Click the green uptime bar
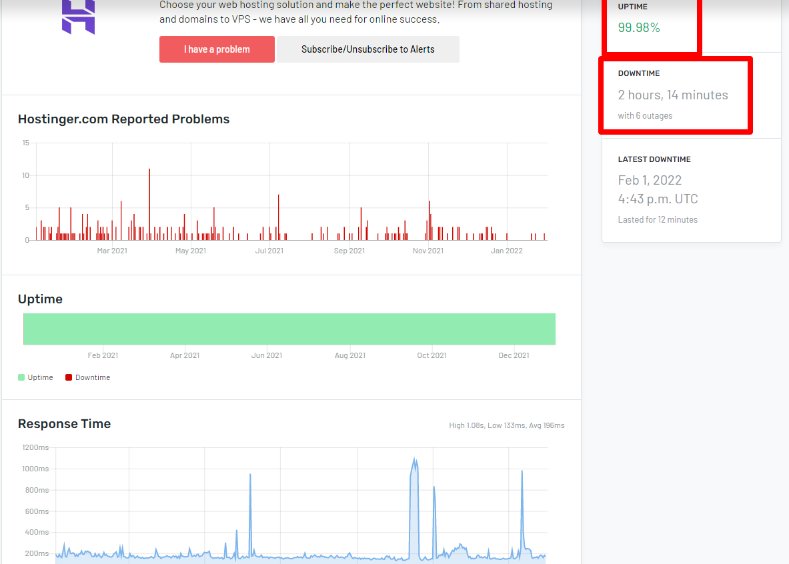The width and height of the screenshot is (789, 564). pos(289,329)
